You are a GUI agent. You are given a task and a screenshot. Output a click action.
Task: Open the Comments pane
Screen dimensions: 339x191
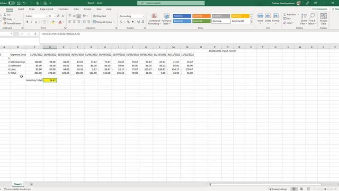pos(320,9)
